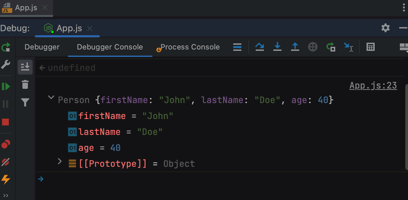Open the Process Console tab
The height and width of the screenshot is (200, 408).
(x=190, y=47)
